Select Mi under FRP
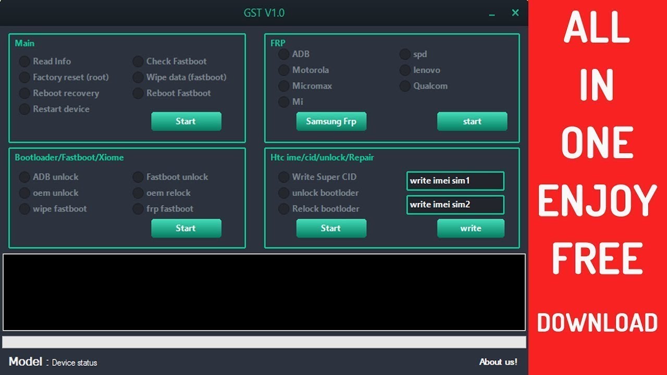This screenshot has width=667, height=375. point(283,102)
